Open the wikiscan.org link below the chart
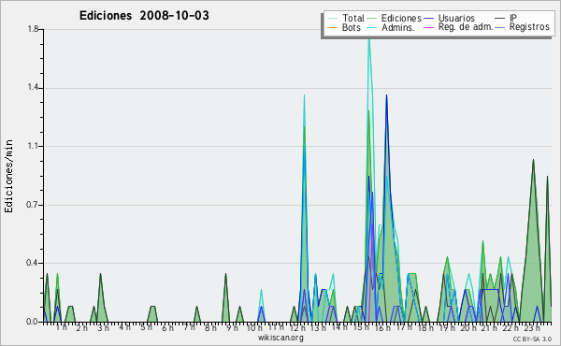This screenshot has width=561, height=346. [x=280, y=338]
